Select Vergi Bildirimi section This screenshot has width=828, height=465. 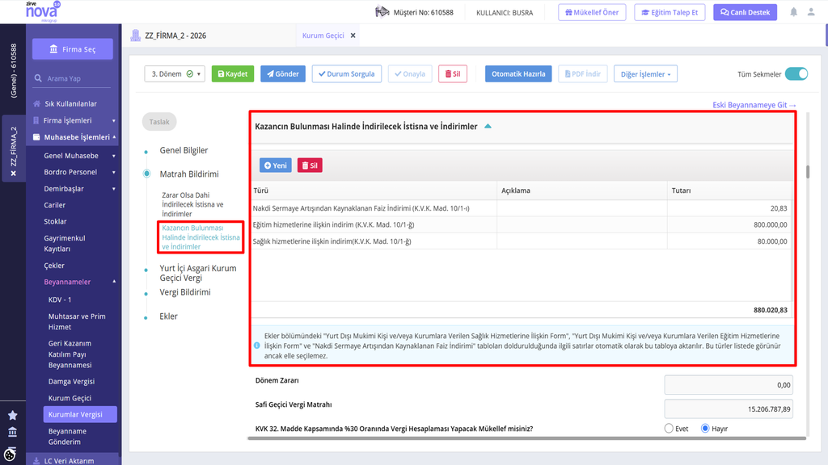(185, 292)
